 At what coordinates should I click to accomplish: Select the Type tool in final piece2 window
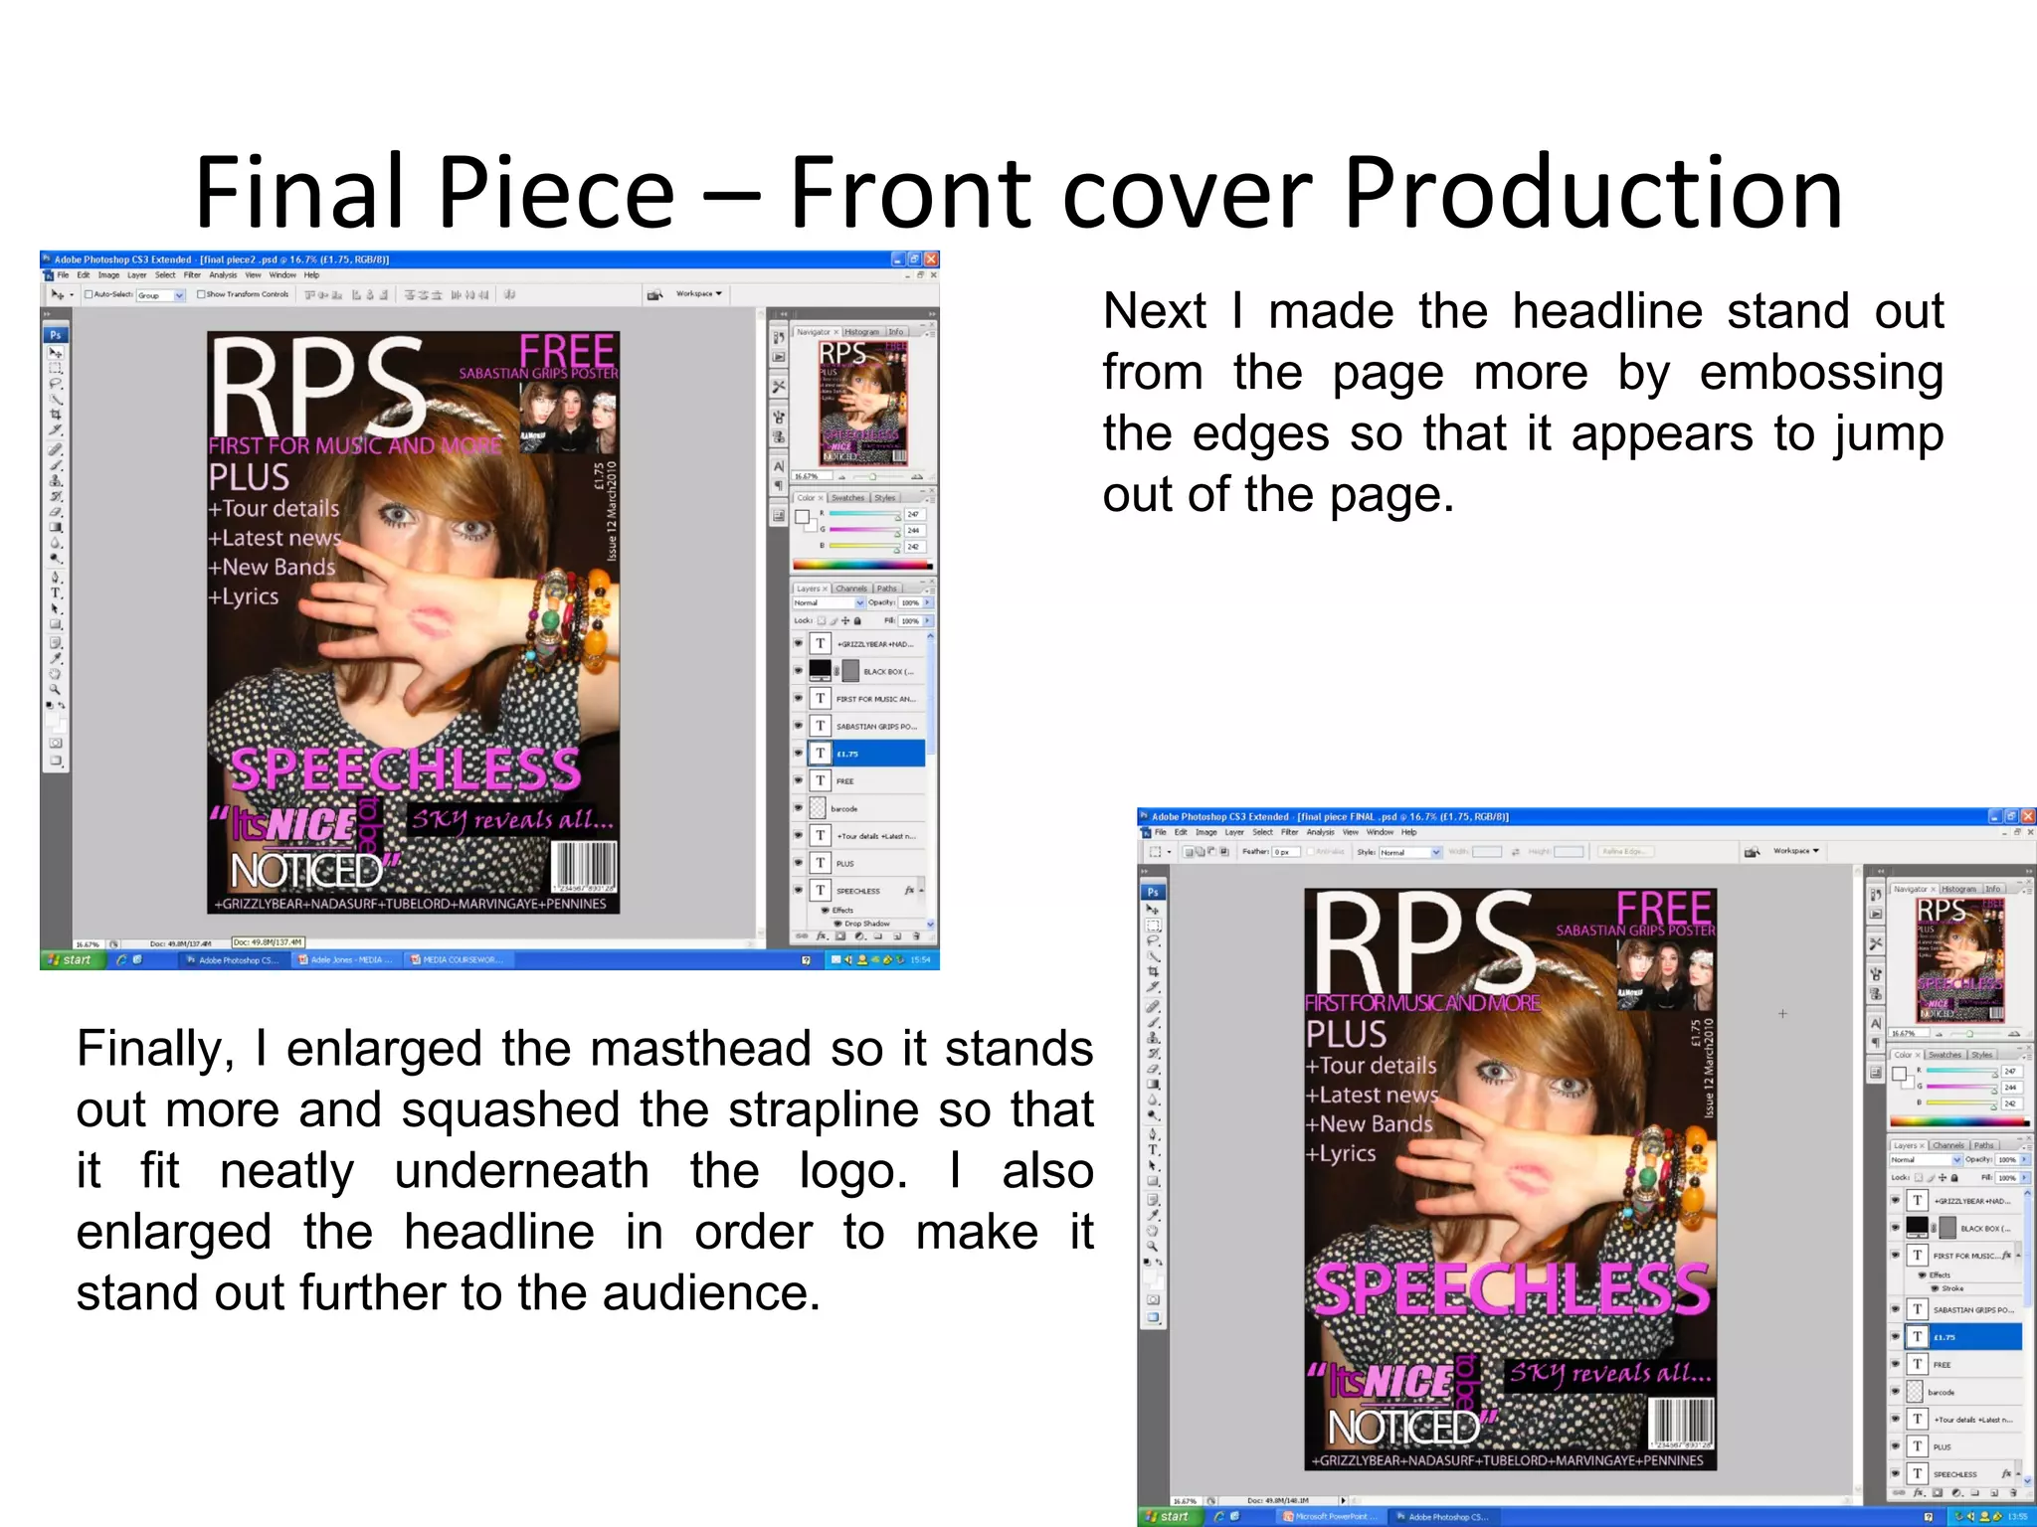[x=56, y=593]
